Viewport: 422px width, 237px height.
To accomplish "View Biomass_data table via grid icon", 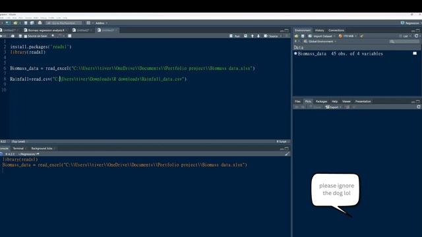I will click(x=415, y=53).
